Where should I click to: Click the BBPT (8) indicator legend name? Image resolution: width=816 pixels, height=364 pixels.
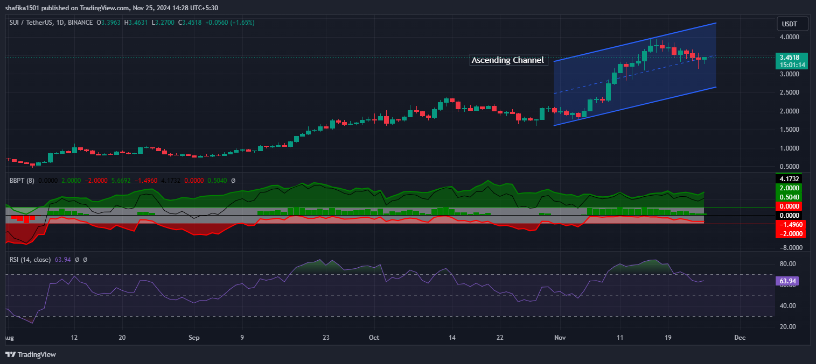tap(22, 181)
